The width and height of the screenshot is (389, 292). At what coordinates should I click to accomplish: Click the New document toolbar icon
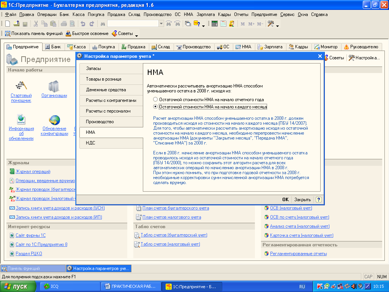8,24
